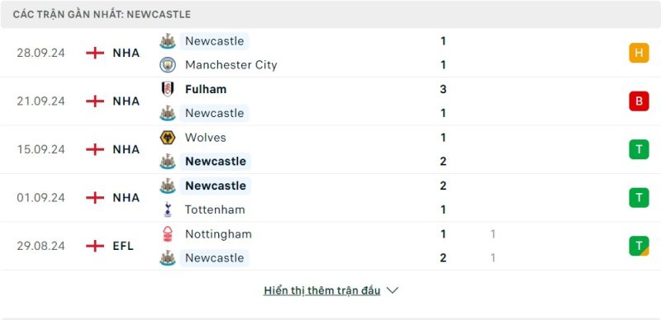Open the Tottenham team name
This screenshot has height=320, width=661.
coord(215,209)
